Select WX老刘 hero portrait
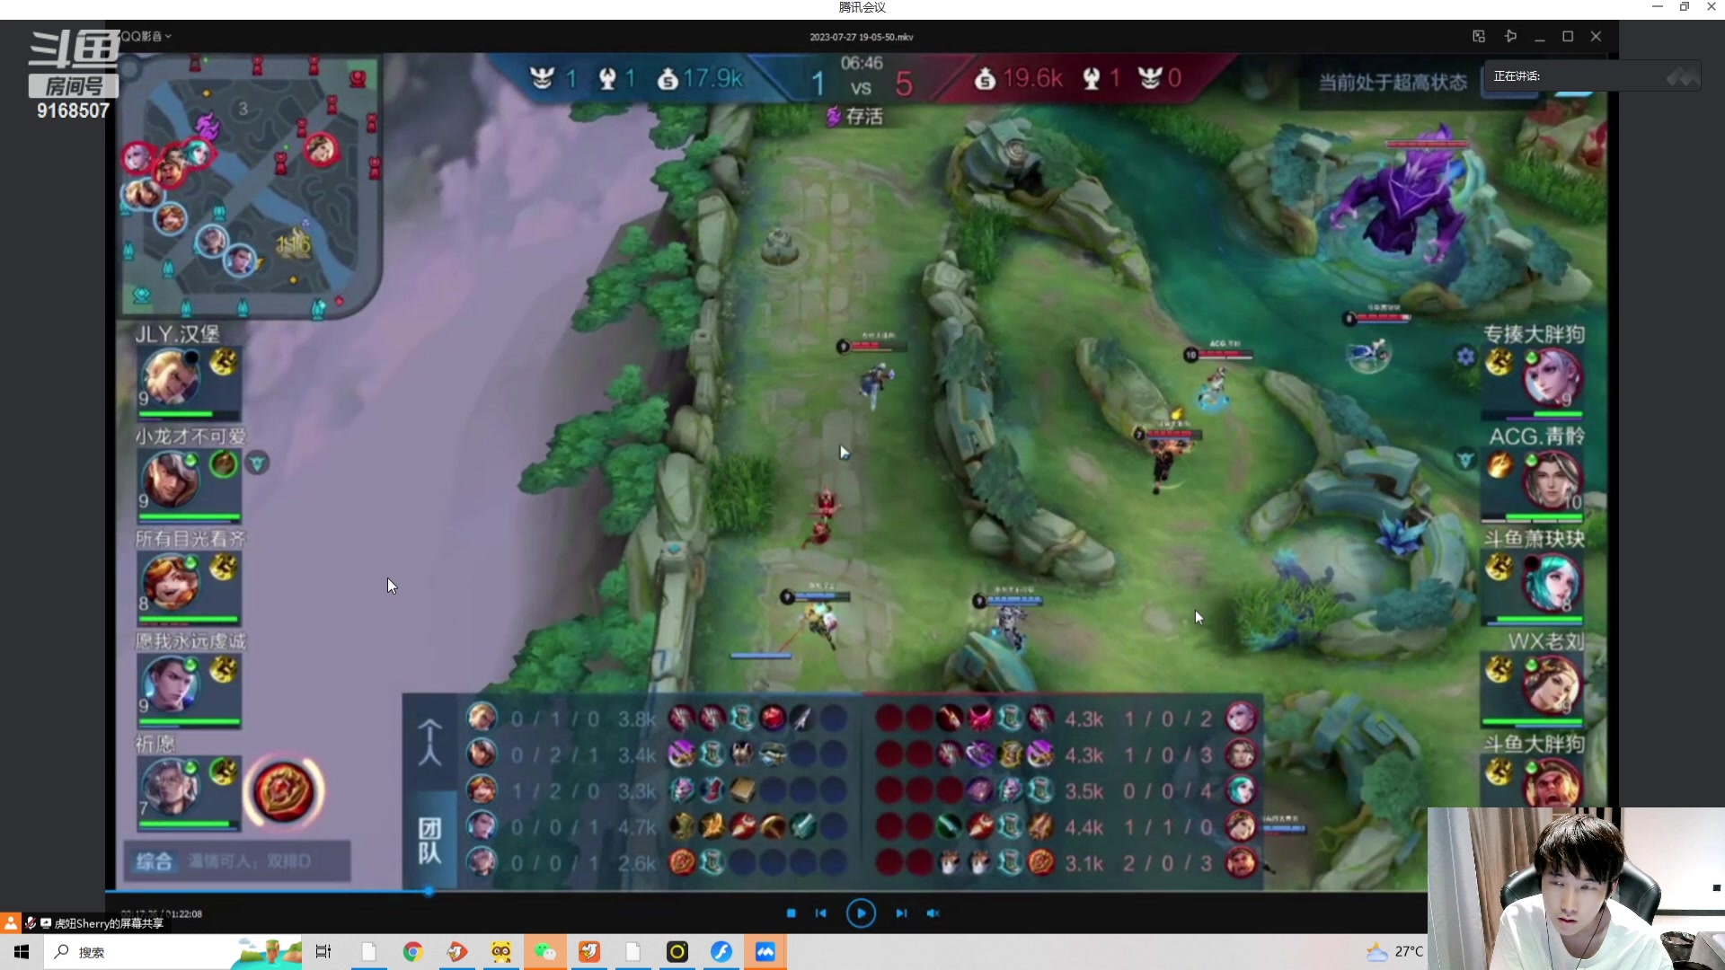The width and height of the screenshot is (1725, 970). pos(1552,684)
